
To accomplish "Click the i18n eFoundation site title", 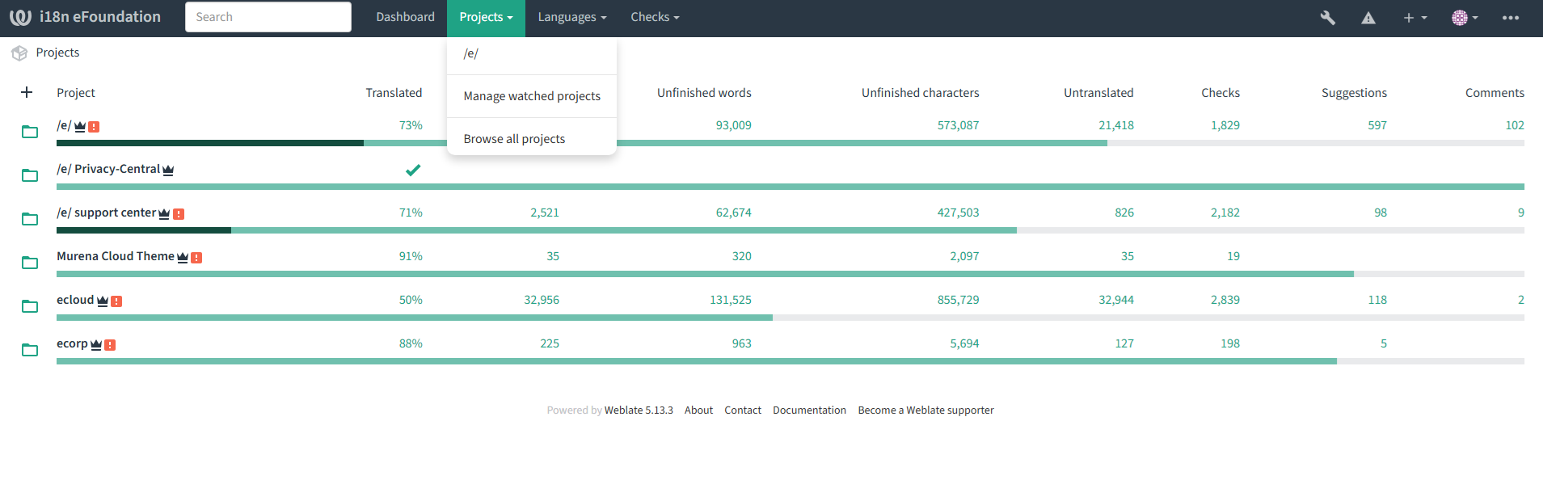I will [x=100, y=17].
